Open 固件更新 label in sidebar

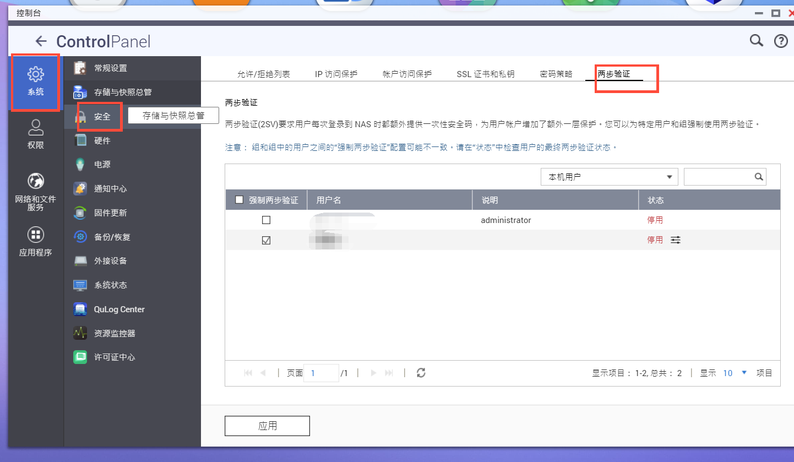click(x=110, y=213)
